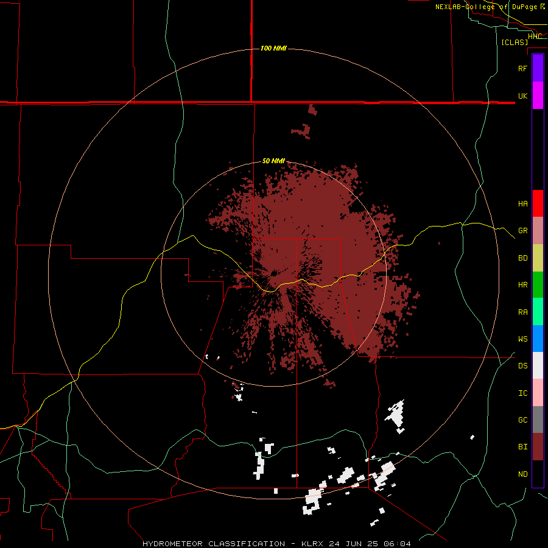Click the dark red BI legend swatch
This screenshot has width=548, height=548.
coord(538,447)
